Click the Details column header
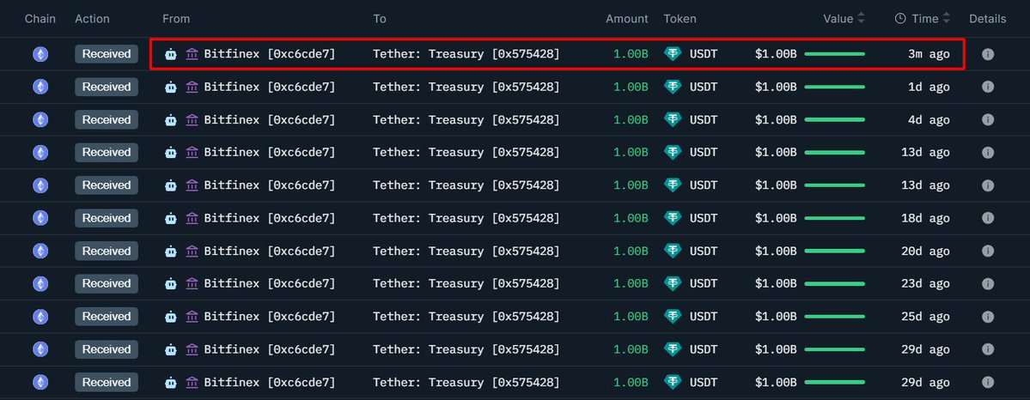This screenshot has width=1030, height=400. pyautogui.click(x=987, y=18)
